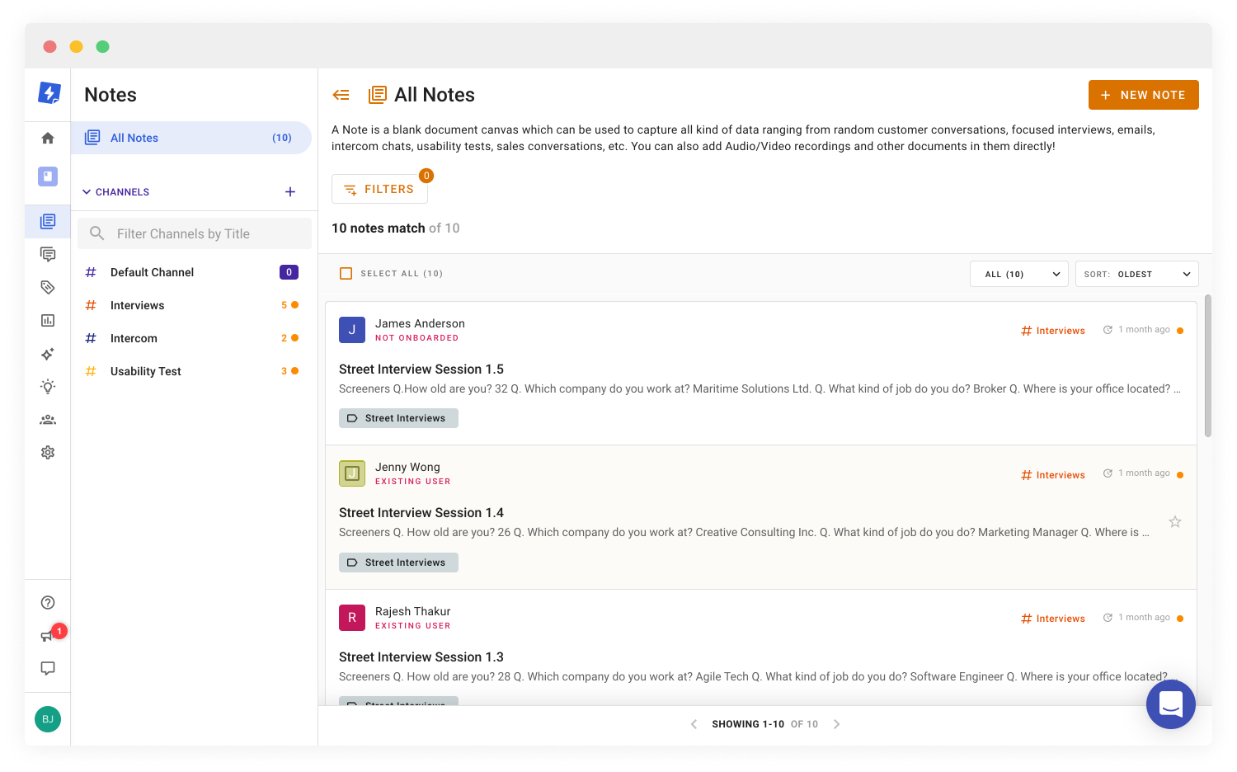Open the app logo home
The height and width of the screenshot is (772, 1237).
[x=49, y=93]
